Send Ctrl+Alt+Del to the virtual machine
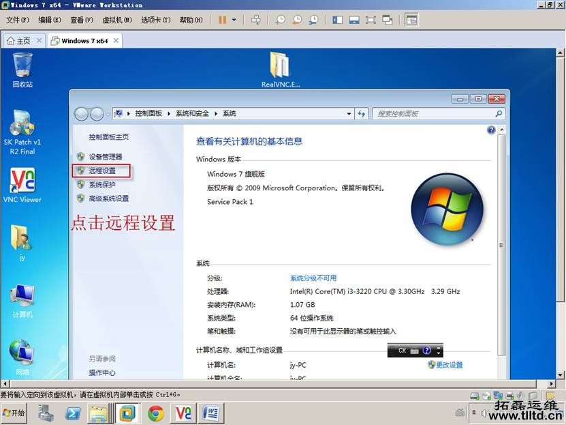The height and width of the screenshot is (425, 566). (256, 20)
